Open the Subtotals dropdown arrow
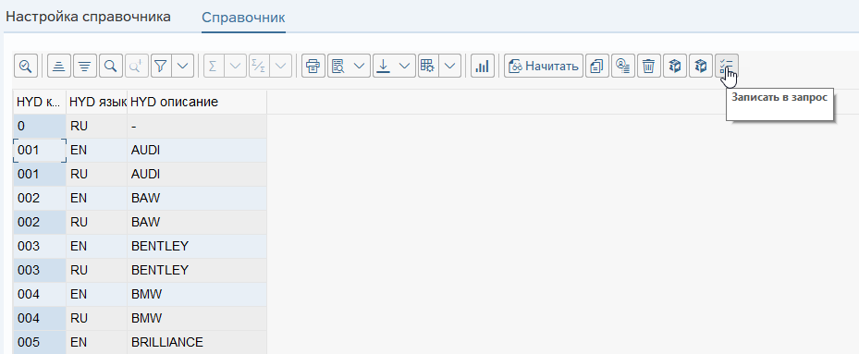The width and height of the screenshot is (859, 354). click(x=280, y=67)
